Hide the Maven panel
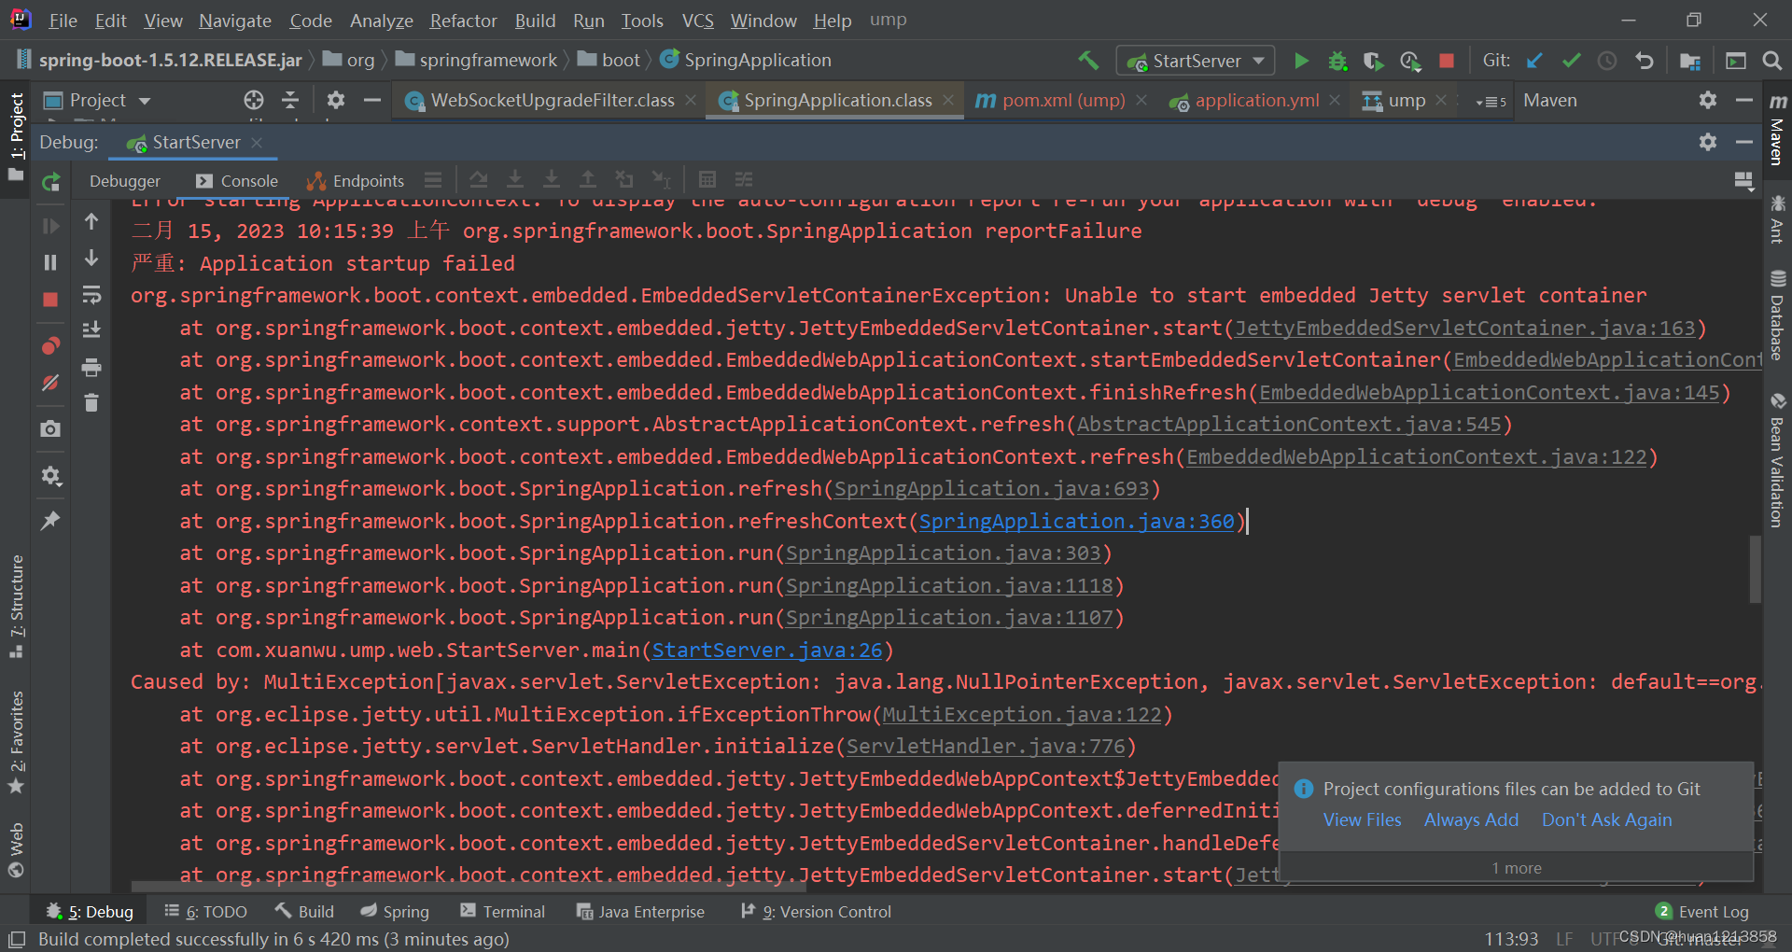 click(x=1744, y=100)
